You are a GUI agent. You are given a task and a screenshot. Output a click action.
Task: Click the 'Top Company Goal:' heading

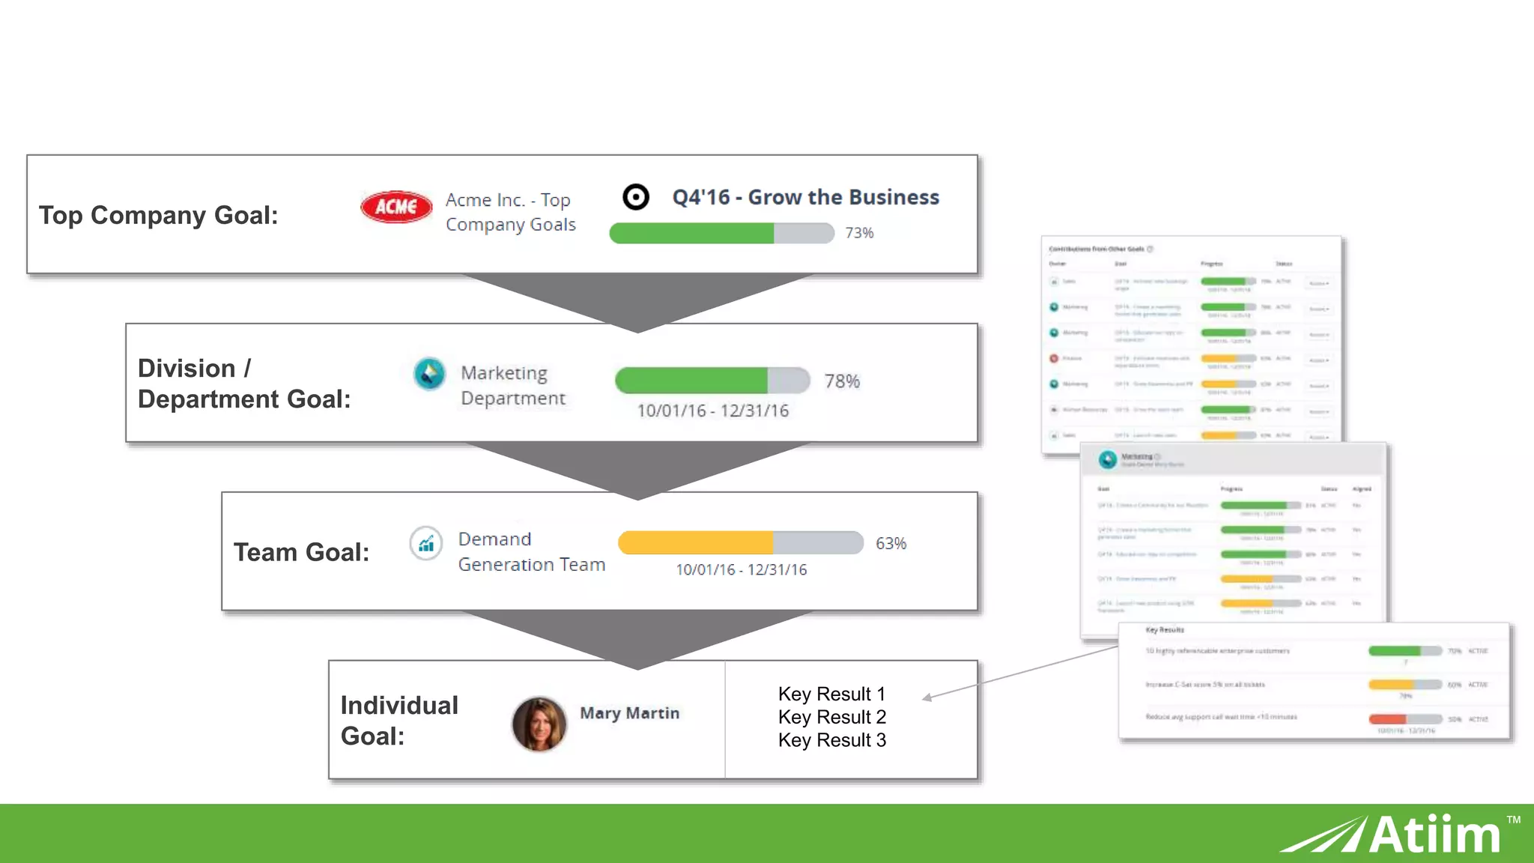coord(159,215)
